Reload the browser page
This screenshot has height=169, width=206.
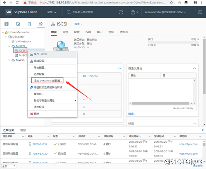[x=17, y=2]
